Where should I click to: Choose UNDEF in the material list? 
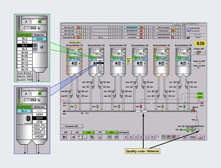pyautogui.click(x=39, y=136)
